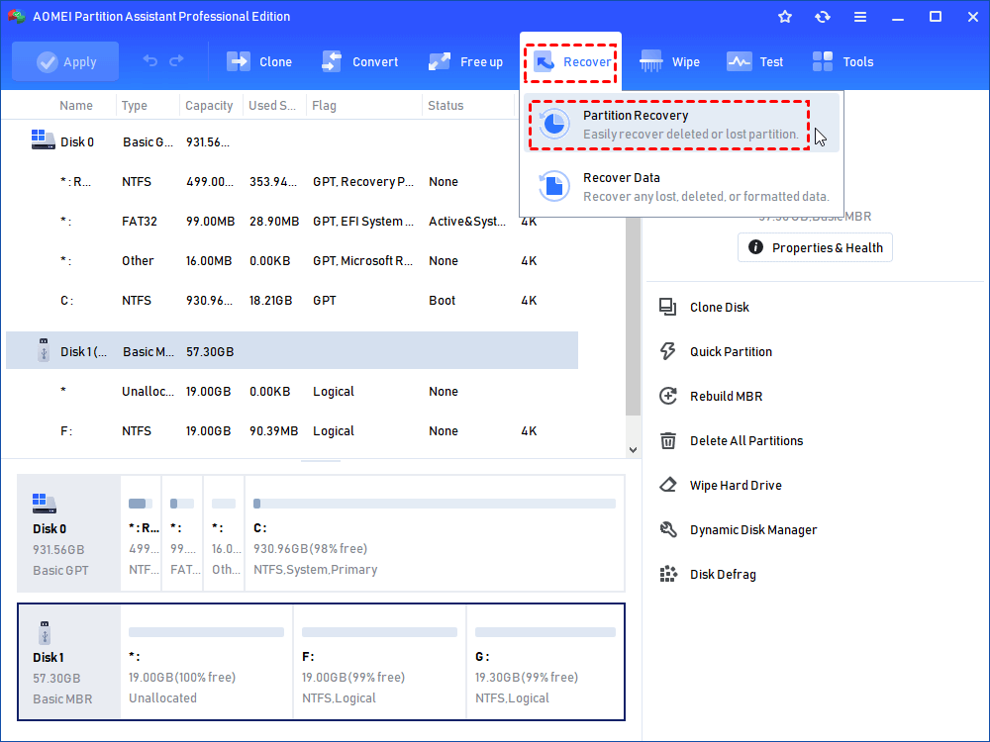Choose Partition Recovery from dropdown

[x=681, y=124]
